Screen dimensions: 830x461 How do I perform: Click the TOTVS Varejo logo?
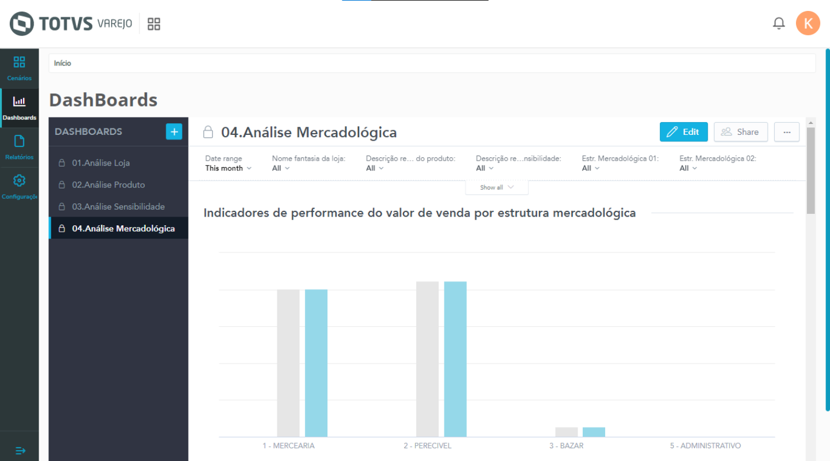(x=71, y=24)
